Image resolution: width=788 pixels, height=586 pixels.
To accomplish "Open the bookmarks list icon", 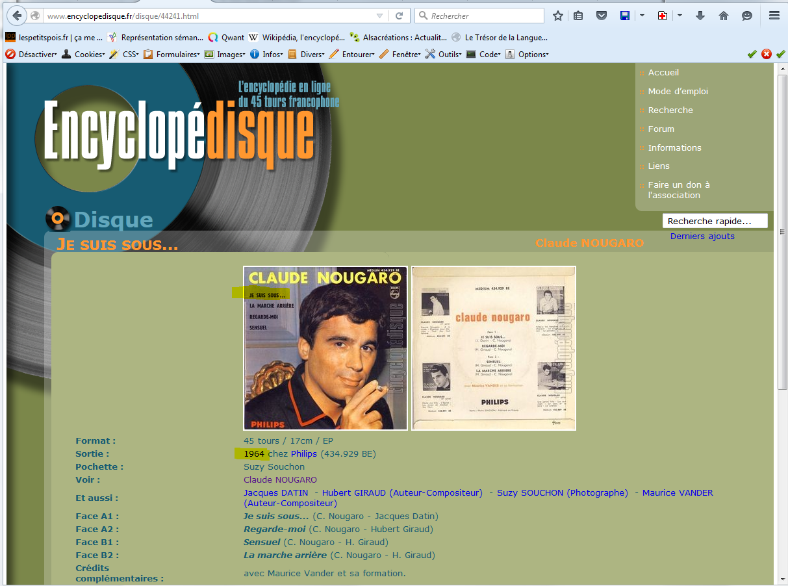I will 578,16.
